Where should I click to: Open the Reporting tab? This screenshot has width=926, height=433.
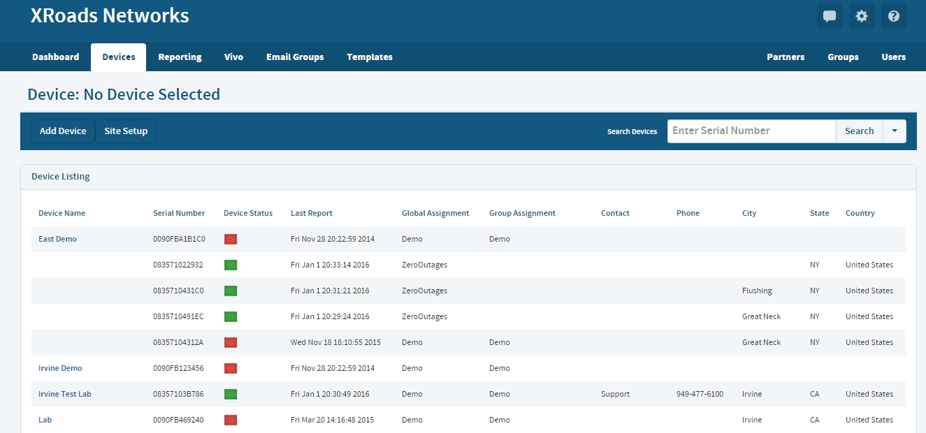tap(180, 57)
